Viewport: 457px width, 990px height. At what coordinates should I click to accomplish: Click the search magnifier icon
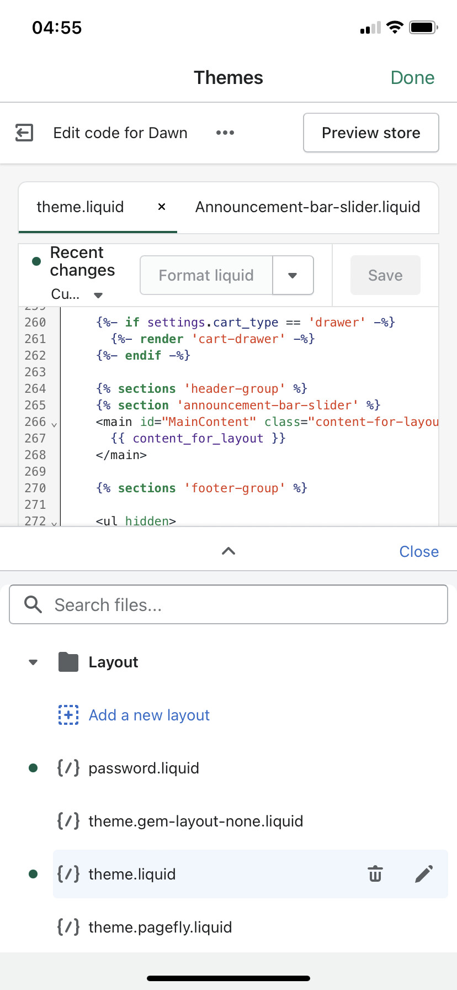tap(33, 605)
